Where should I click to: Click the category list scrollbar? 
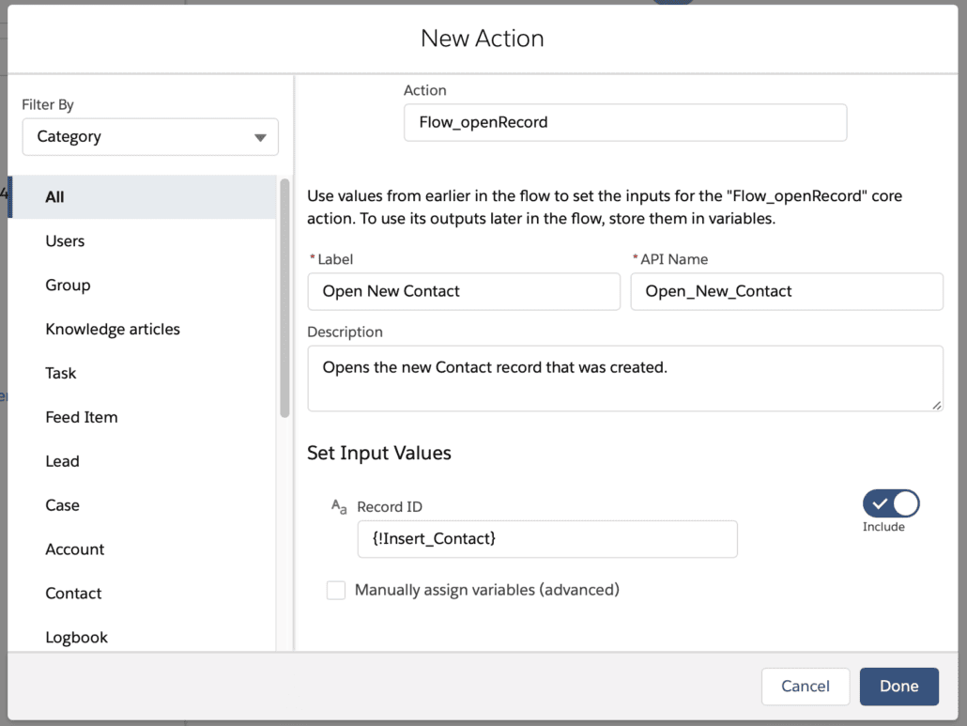click(284, 299)
